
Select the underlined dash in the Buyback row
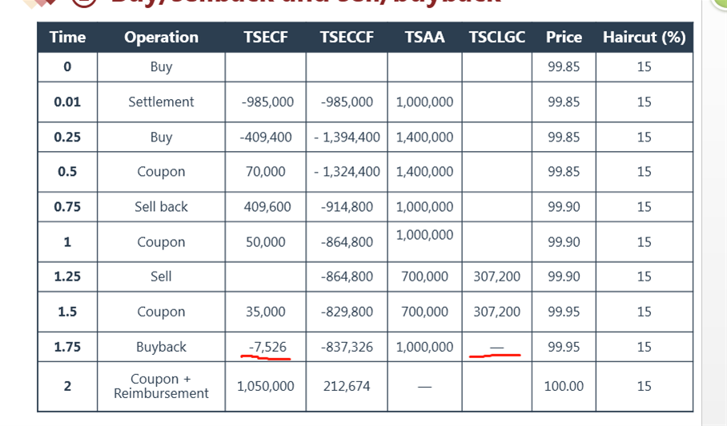pyautogui.click(x=497, y=348)
